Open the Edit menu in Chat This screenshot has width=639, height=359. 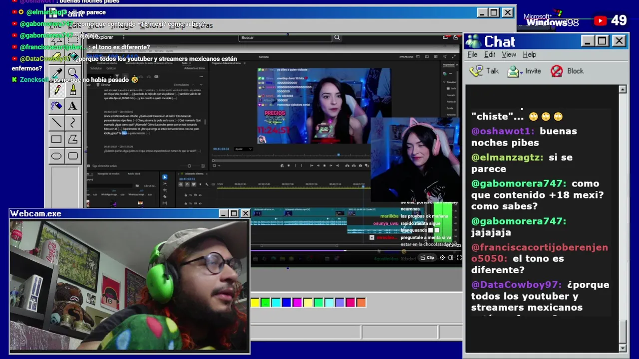coord(490,55)
